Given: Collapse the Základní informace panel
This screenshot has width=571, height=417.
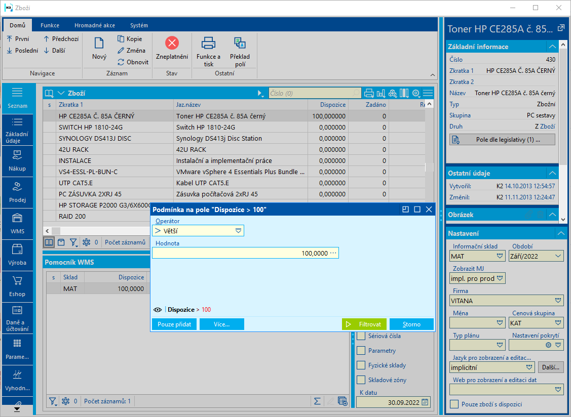Looking at the screenshot, I should (552, 47).
